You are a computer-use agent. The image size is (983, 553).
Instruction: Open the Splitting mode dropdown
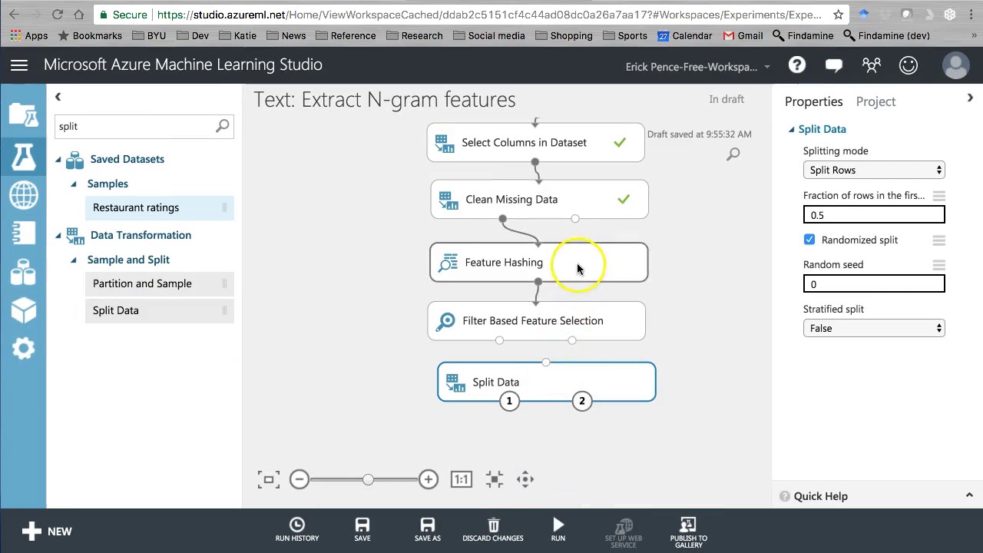874,170
